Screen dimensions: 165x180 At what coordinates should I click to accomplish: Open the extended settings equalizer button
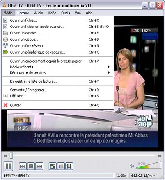(69, 166)
